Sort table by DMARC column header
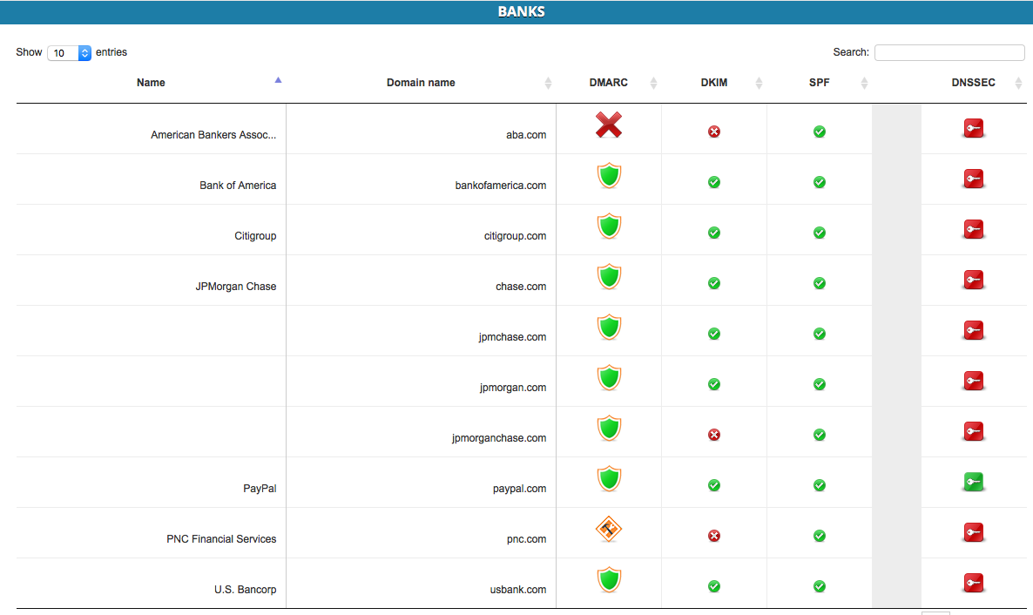Screen dimensions: 1033x615 pyautogui.click(x=609, y=83)
